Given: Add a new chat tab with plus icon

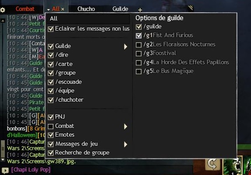Looking at the screenshot, I should pos(140,10).
